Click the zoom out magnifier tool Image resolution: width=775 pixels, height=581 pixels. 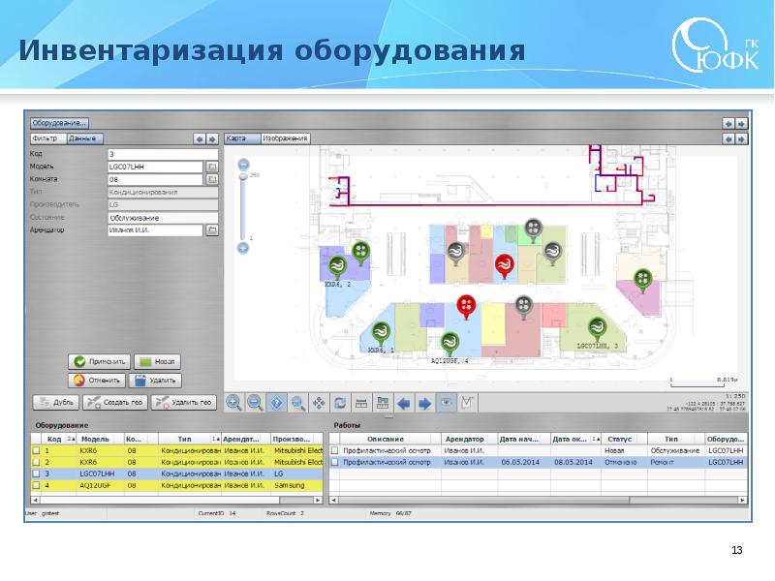255,402
